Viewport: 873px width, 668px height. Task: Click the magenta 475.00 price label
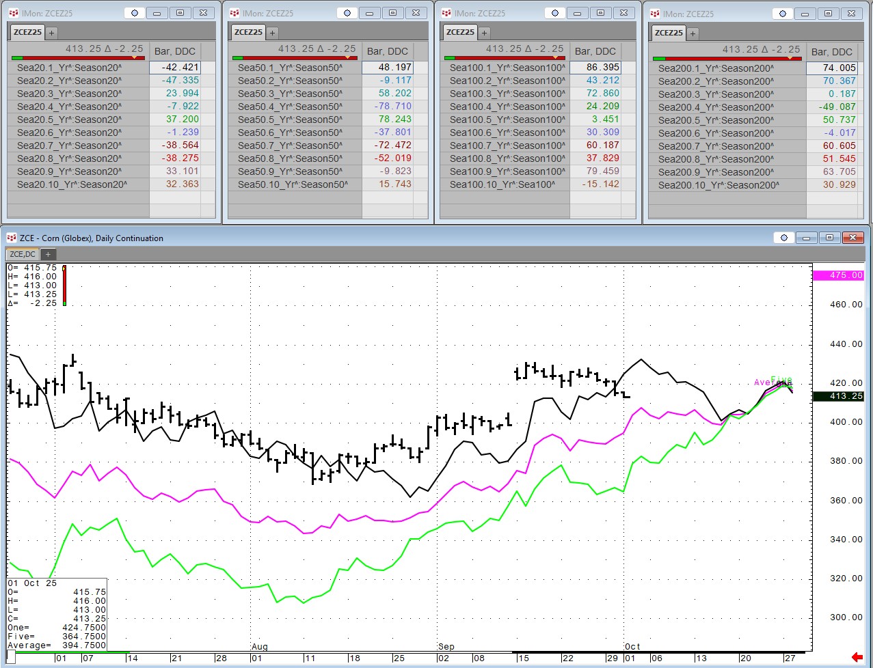tap(838, 275)
